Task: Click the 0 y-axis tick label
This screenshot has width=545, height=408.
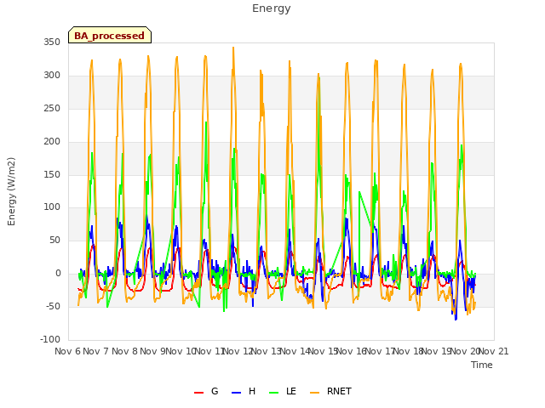Action: tap(58, 274)
